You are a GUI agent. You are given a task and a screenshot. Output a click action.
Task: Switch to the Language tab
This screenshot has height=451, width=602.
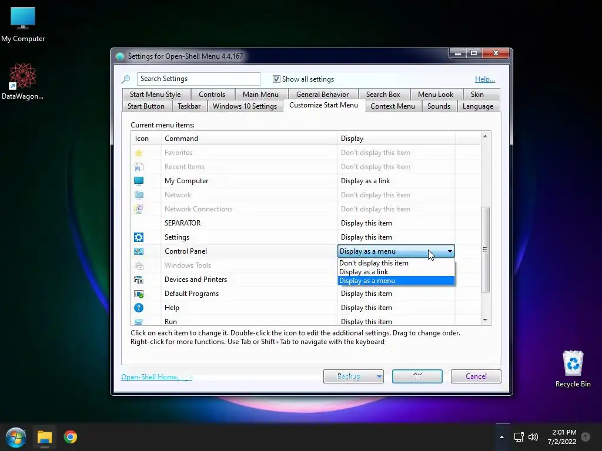pyautogui.click(x=478, y=106)
